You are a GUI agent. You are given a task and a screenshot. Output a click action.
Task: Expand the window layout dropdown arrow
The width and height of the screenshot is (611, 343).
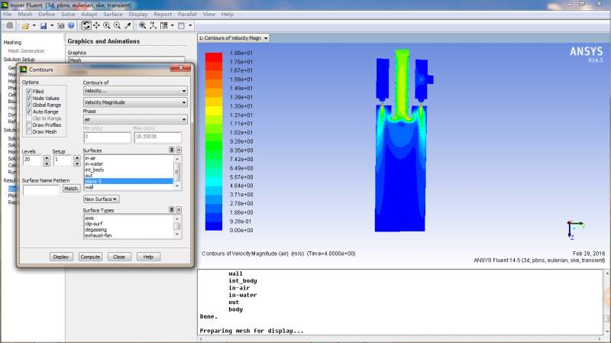(x=173, y=26)
